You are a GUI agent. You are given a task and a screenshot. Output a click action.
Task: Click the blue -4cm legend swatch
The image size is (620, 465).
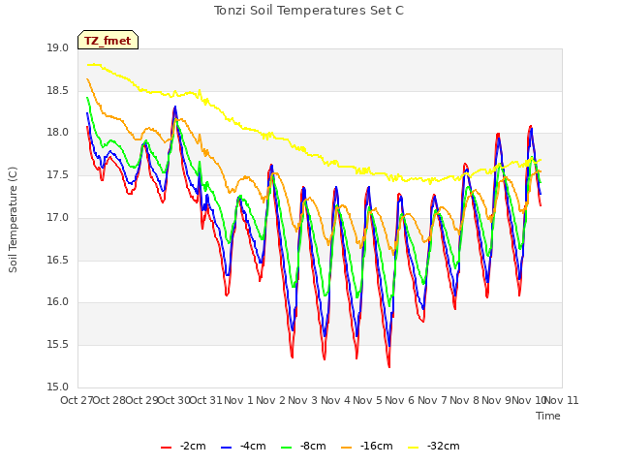click(226, 448)
